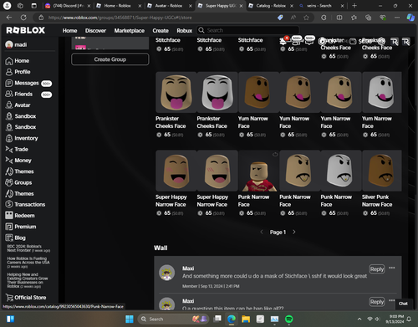Click the Roblox logo

(25, 30)
